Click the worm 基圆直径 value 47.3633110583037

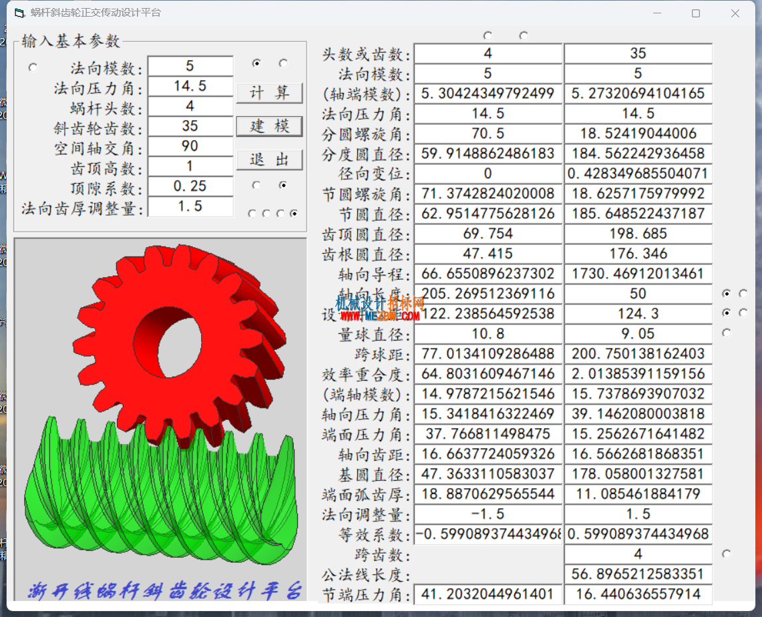(x=488, y=473)
